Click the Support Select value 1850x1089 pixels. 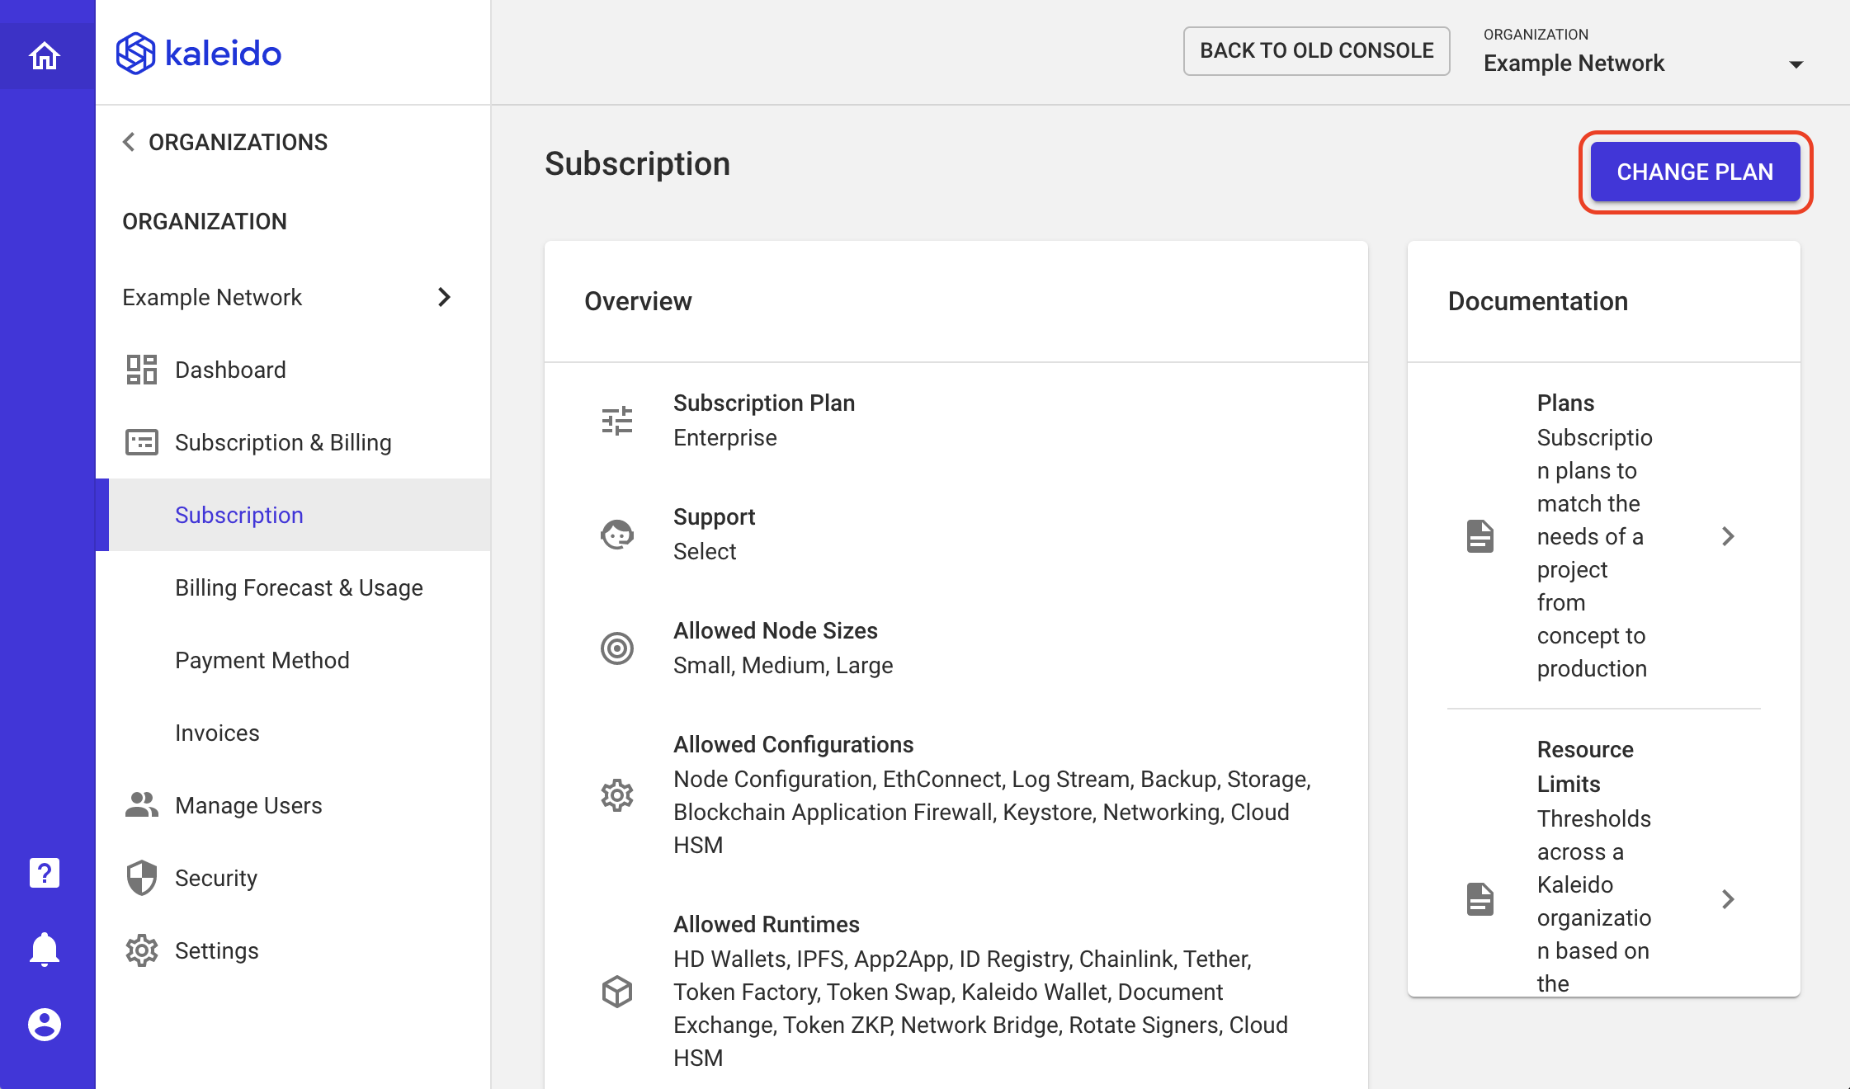coord(705,551)
